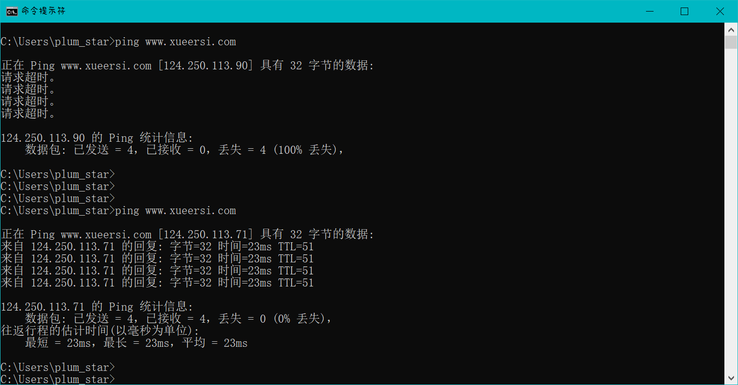Click the line containing [124.250.113.90]
Screen dimensions: 738x385
(x=188, y=66)
